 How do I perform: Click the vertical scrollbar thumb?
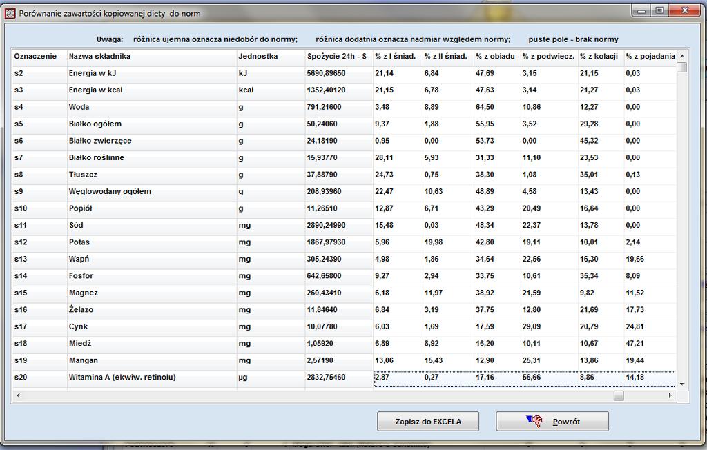click(x=681, y=67)
